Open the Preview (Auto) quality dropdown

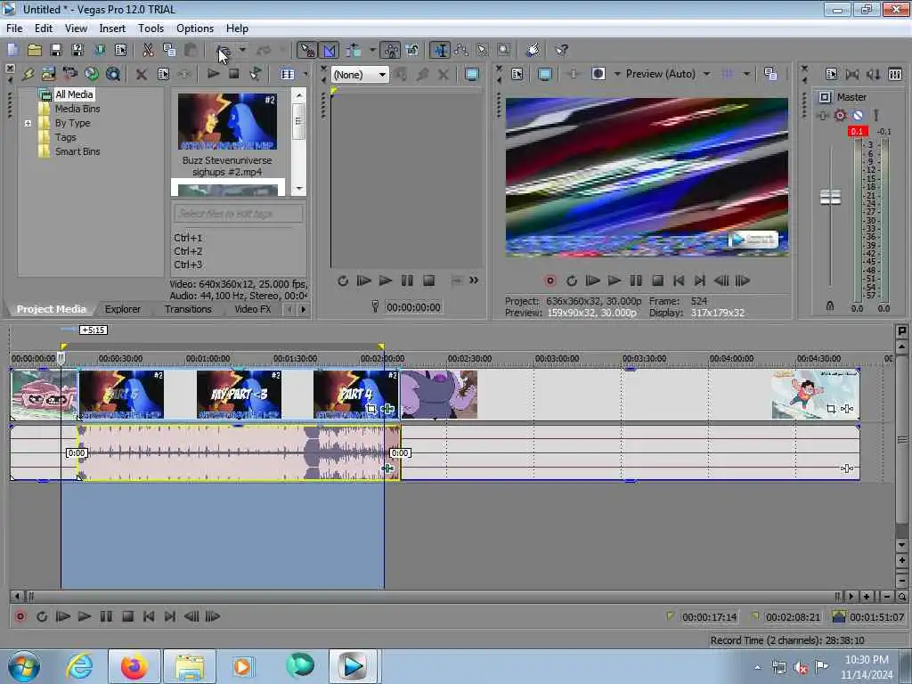pos(668,74)
